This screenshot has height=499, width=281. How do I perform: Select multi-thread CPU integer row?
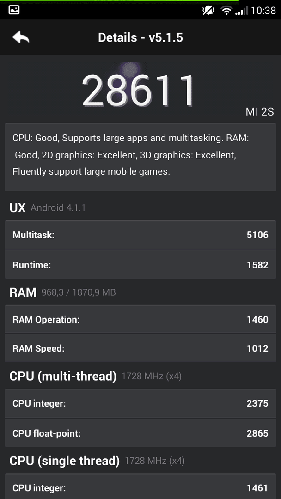pyautogui.click(x=140, y=403)
